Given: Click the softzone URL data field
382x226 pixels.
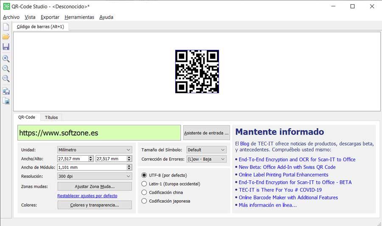Looking at the screenshot, I should [99, 133].
